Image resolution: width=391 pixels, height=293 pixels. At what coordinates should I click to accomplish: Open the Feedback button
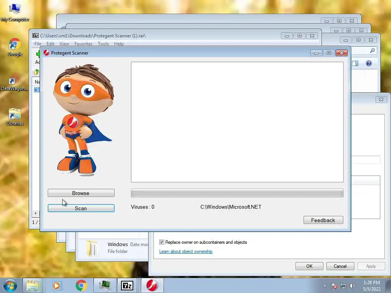pyautogui.click(x=323, y=220)
